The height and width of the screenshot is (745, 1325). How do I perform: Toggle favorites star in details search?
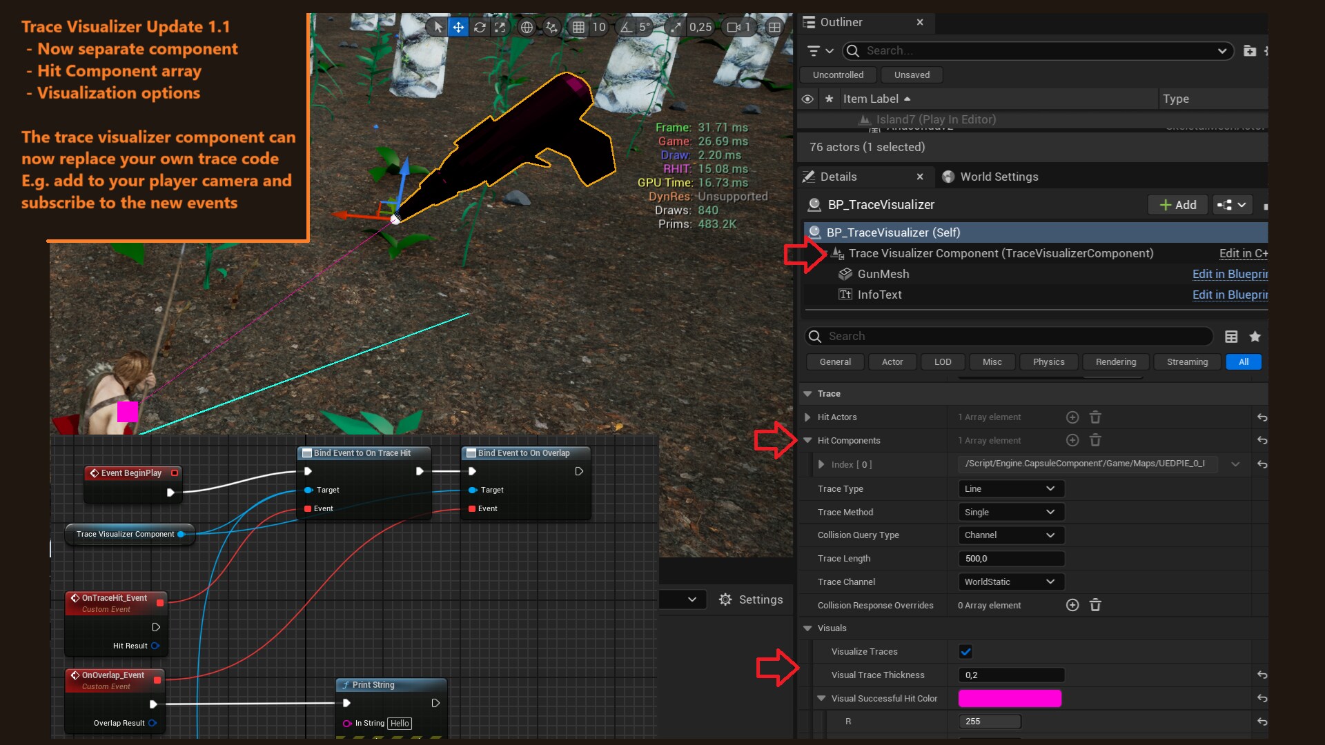click(x=1255, y=336)
